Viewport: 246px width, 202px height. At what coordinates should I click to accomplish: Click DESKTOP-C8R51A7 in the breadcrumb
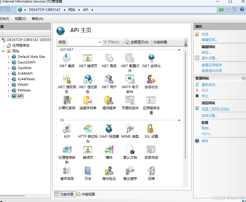(x=44, y=10)
